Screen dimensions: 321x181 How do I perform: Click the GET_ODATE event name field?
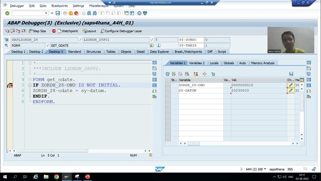[100, 46]
